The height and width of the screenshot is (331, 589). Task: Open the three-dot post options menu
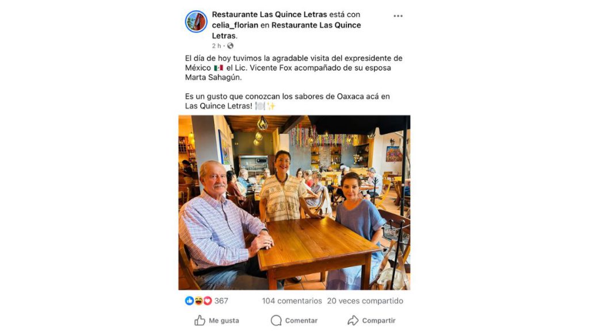tap(398, 16)
